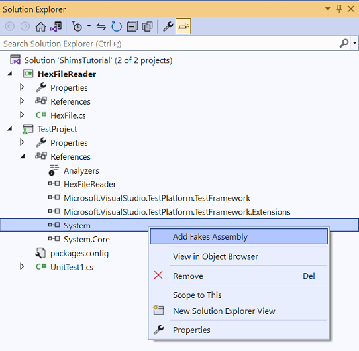This screenshot has height=351, width=359.
Task: Click red X icon beside Remove
Action: tap(158, 275)
